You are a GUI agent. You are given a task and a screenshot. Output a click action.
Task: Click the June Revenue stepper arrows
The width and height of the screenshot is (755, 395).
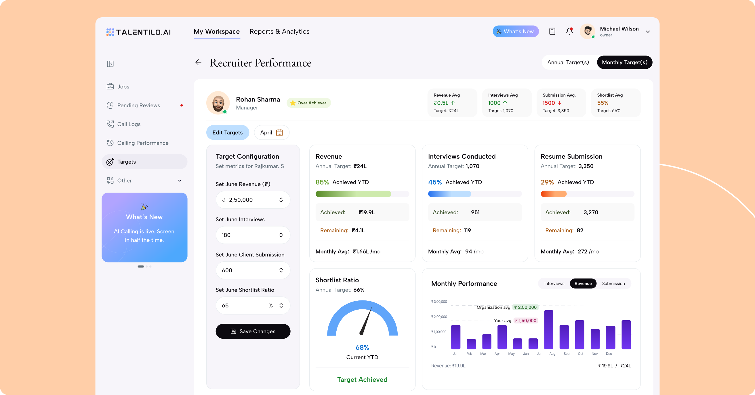pyautogui.click(x=281, y=200)
